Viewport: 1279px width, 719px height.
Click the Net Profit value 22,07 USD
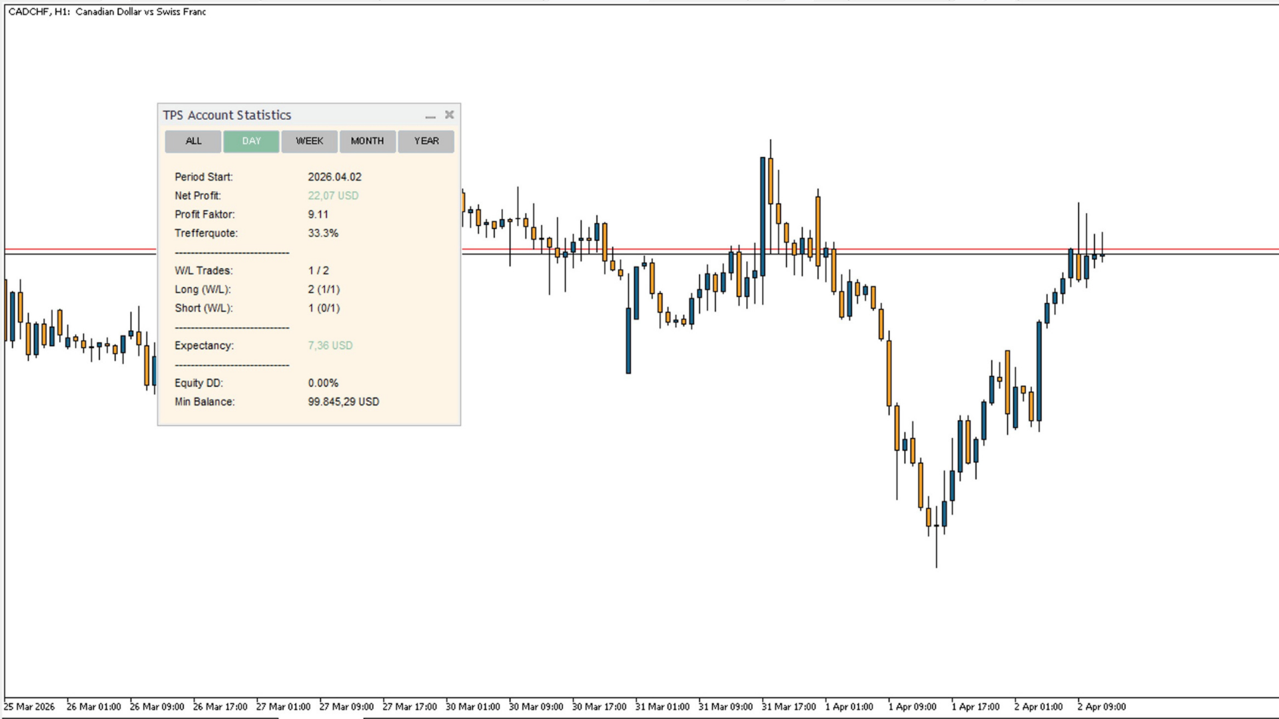333,196
